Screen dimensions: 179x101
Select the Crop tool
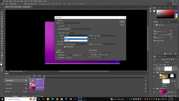[x=2, y=19]
